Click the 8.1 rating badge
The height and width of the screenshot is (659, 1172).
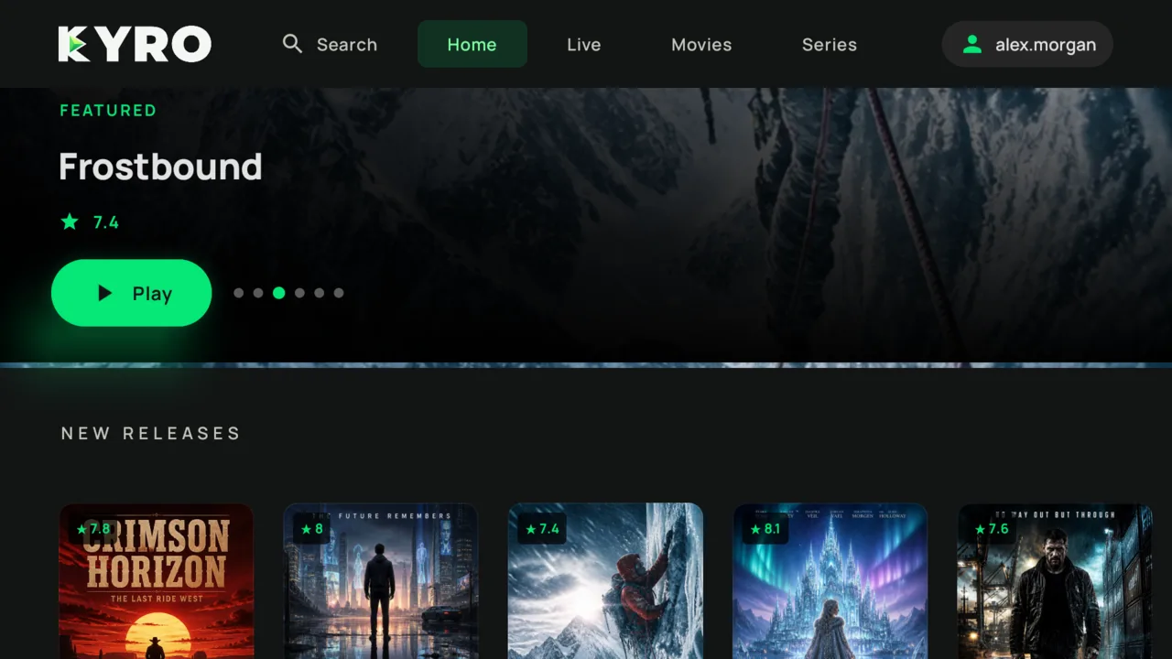coord(765,529)
